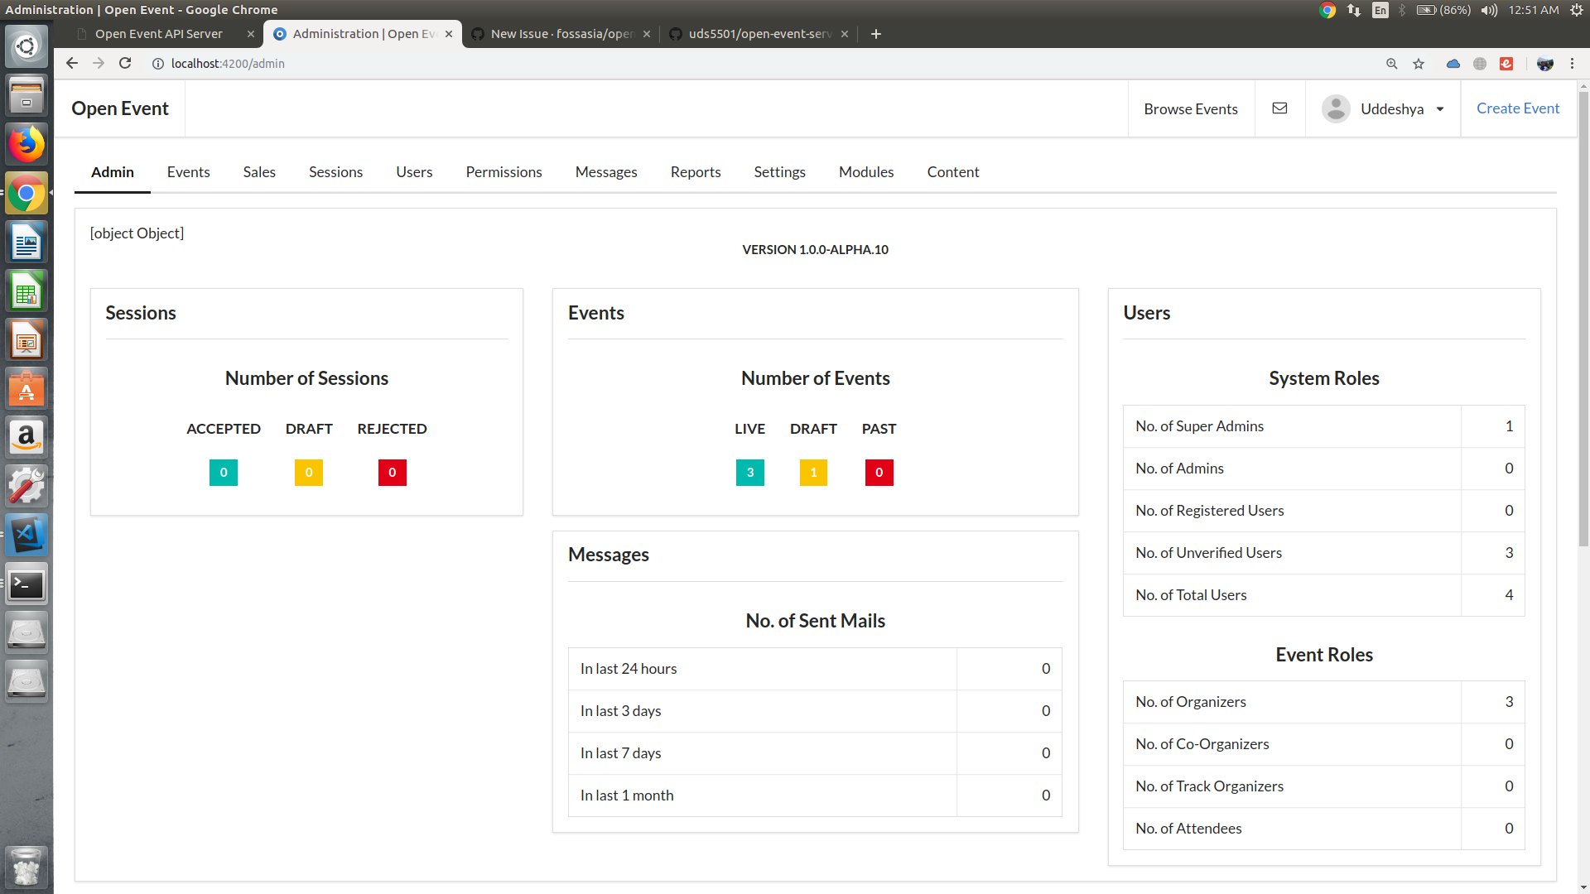The image size is (1590, 894).
Task: Click the Create Event link
Action: [1517, 108]
